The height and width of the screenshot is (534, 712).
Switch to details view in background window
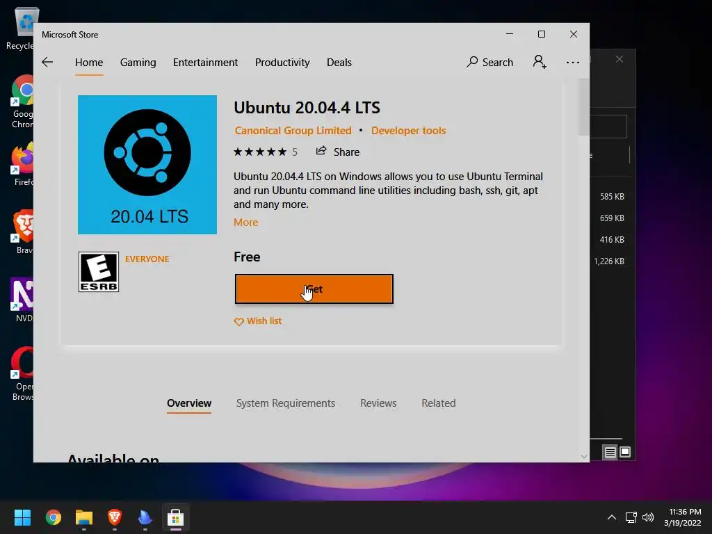tap(610, 452)
